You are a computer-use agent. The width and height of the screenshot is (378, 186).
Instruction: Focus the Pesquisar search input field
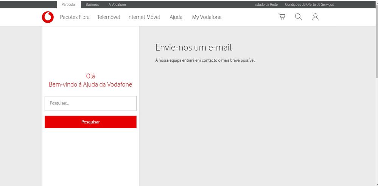90,103
